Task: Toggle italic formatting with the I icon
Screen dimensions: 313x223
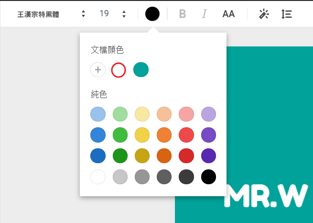Action: pyautogui.click(x=204, y=14)
